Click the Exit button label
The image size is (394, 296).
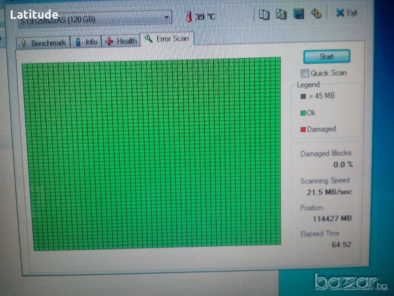point(352,13)
